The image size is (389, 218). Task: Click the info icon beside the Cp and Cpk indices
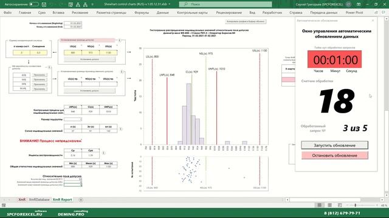pyautogui.click(x=104, y=153)
